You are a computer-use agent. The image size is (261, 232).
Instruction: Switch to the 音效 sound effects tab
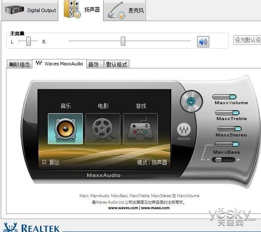tap(95, 64)
